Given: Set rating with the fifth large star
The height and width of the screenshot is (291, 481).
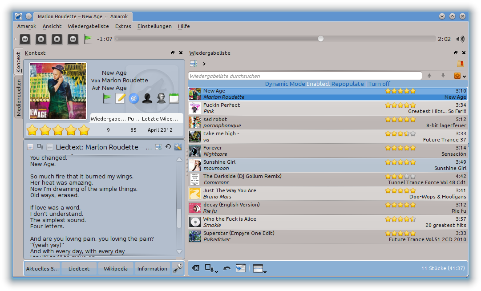Looking at the screenshot, I should [x=84, y=130].
